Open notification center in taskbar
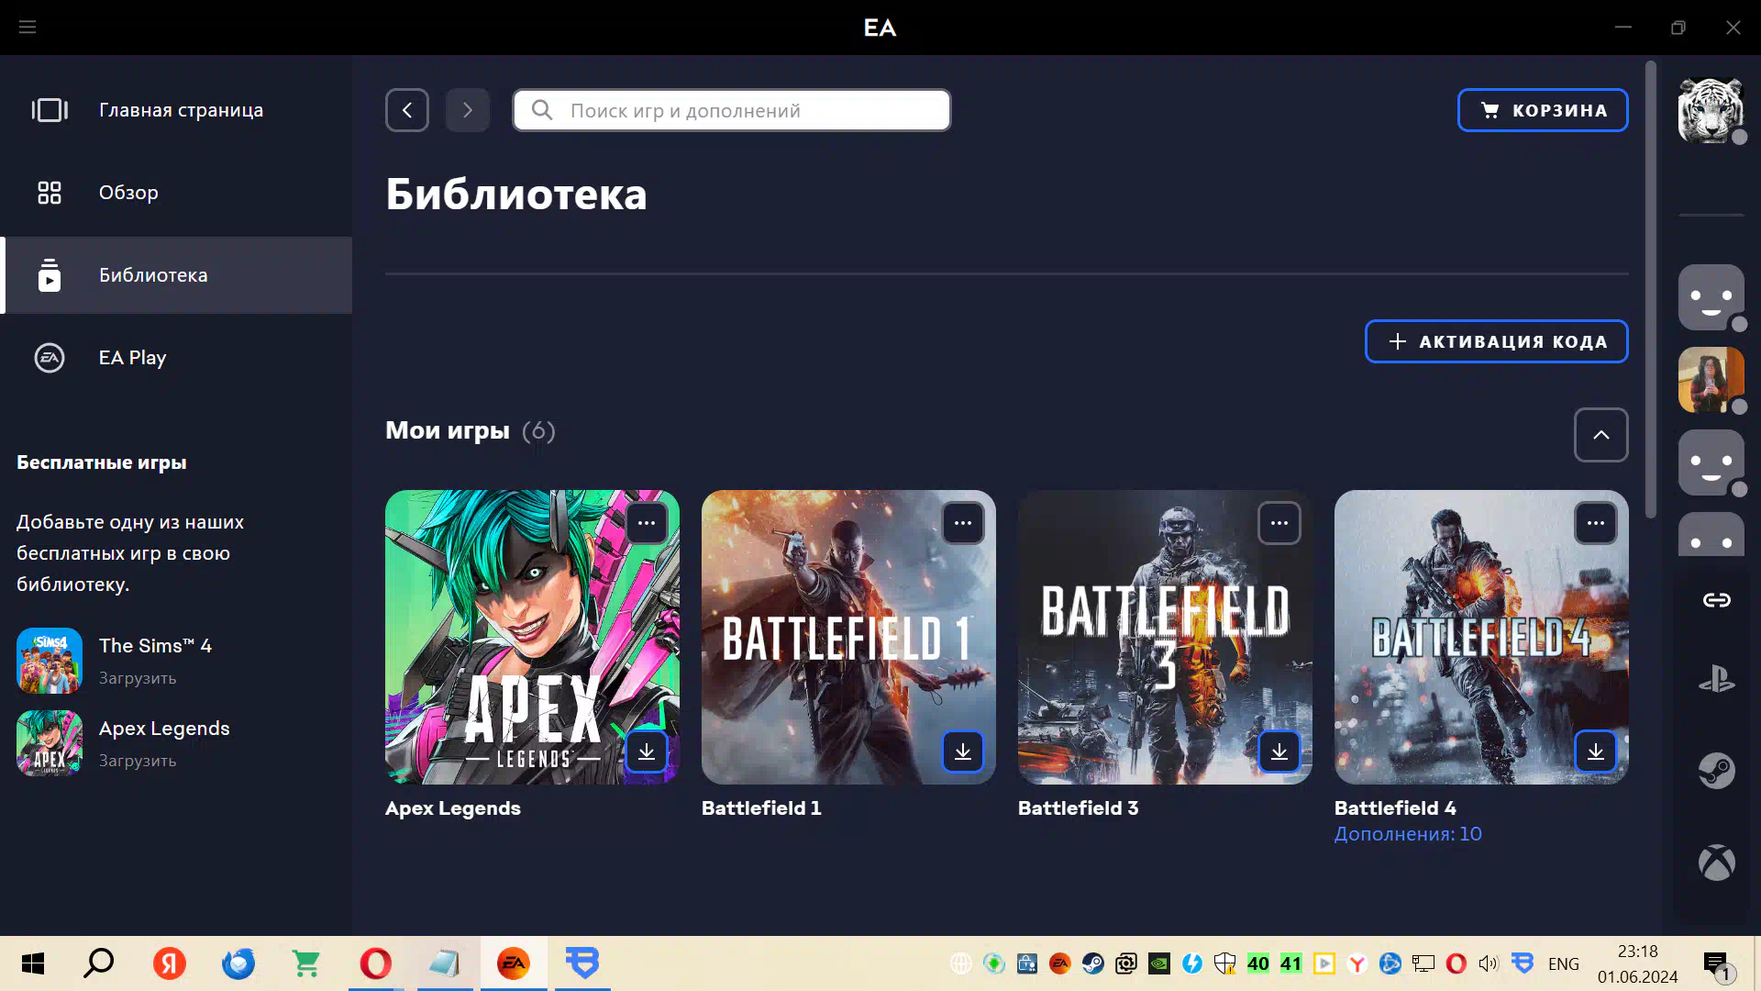Screen dimensions: 1761x991 [1718, 963]
